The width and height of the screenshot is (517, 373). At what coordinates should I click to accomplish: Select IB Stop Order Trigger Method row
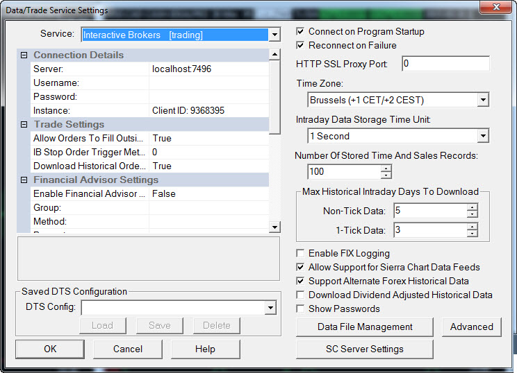pos(149,152)
